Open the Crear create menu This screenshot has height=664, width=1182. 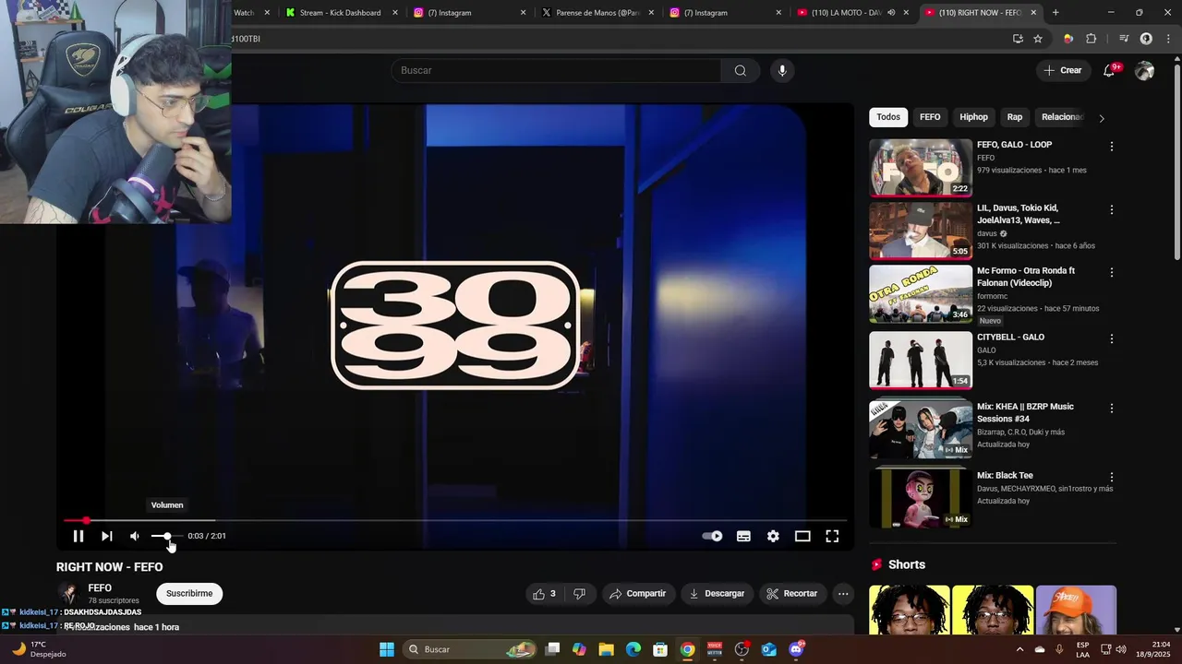(1062, 70)
